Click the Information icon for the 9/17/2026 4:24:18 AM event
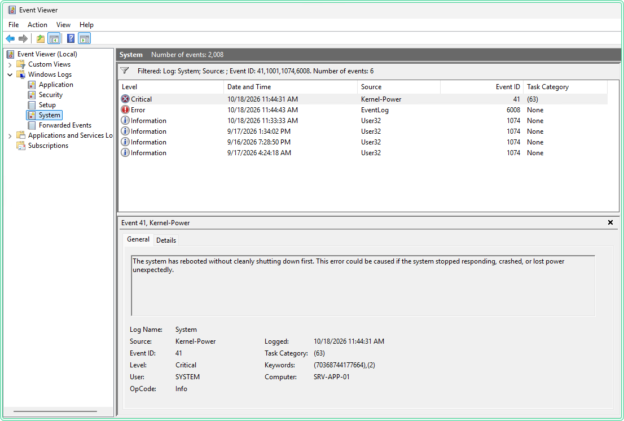Screen dimensions: 624x421 pyautogui.click(x=125, y=153)
